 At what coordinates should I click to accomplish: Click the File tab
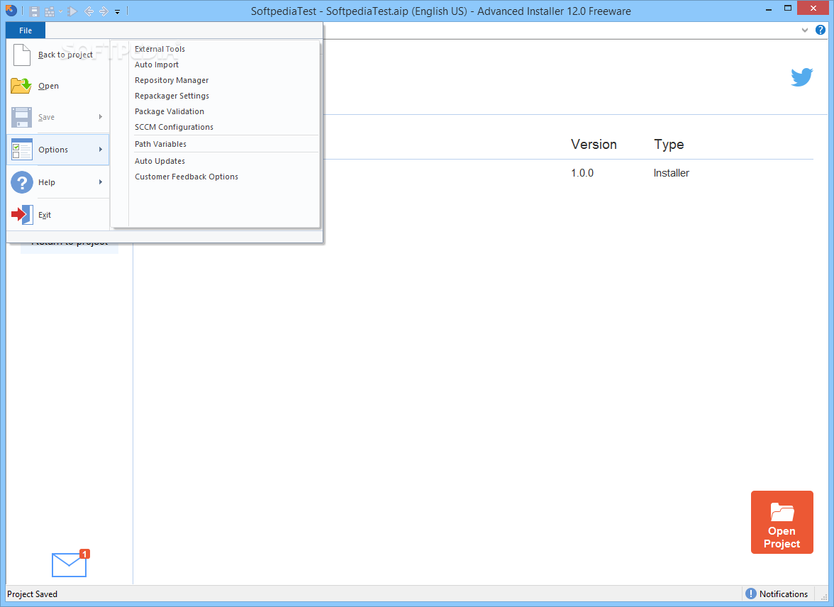pos(26,30)
